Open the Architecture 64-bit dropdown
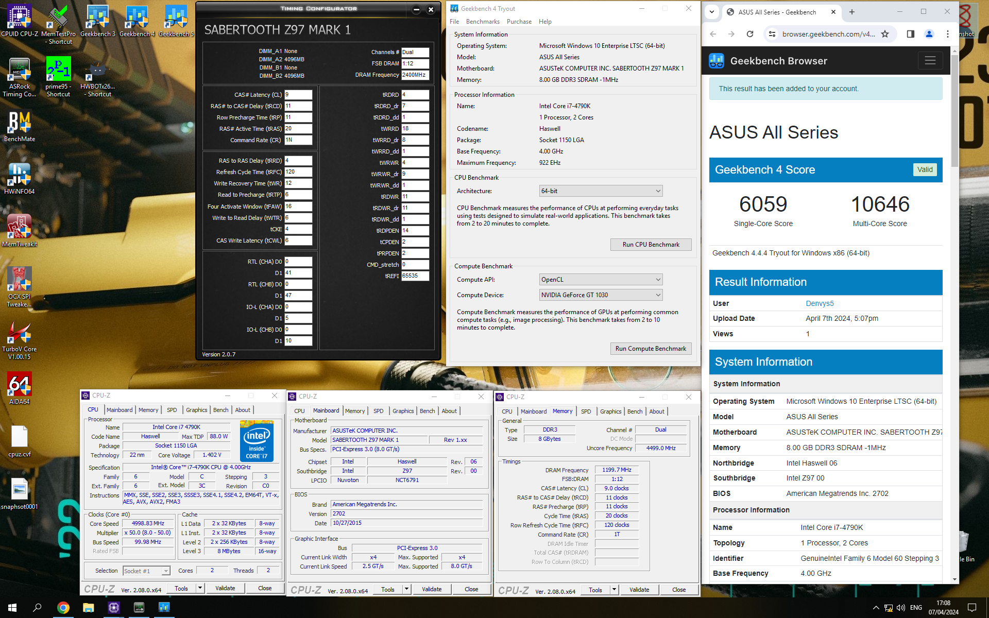Viewport: 989px width, 618px height. 601,191
